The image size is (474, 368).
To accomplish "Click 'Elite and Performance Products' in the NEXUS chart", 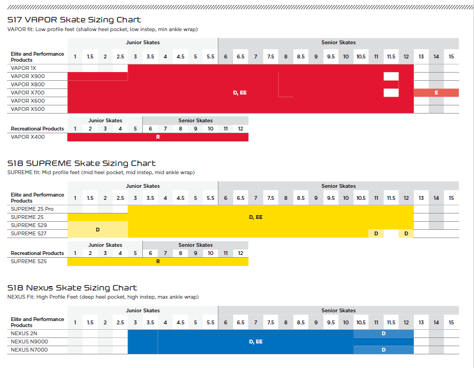I will [37, 323].
